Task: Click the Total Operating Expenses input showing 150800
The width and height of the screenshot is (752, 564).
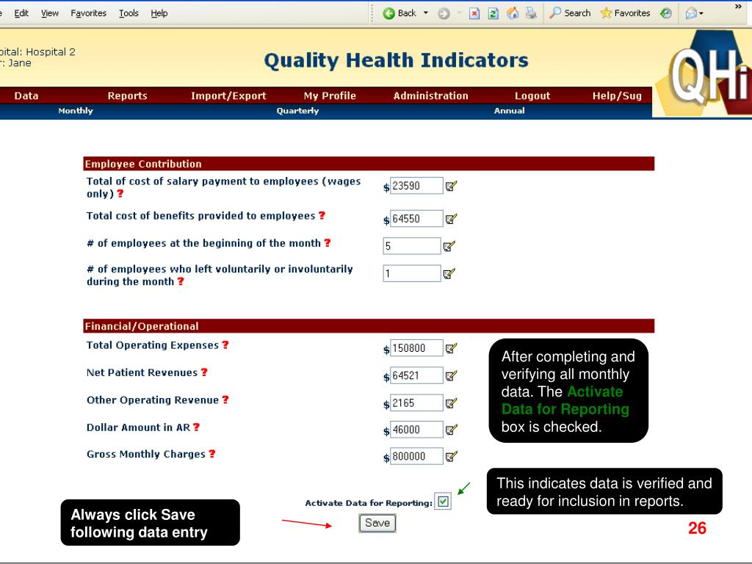Action: point(416,348)
